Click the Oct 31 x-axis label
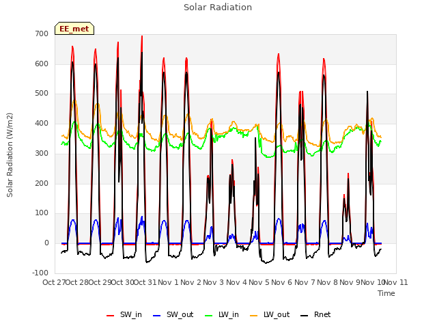The image size is (437, 328). coord(145,282)
